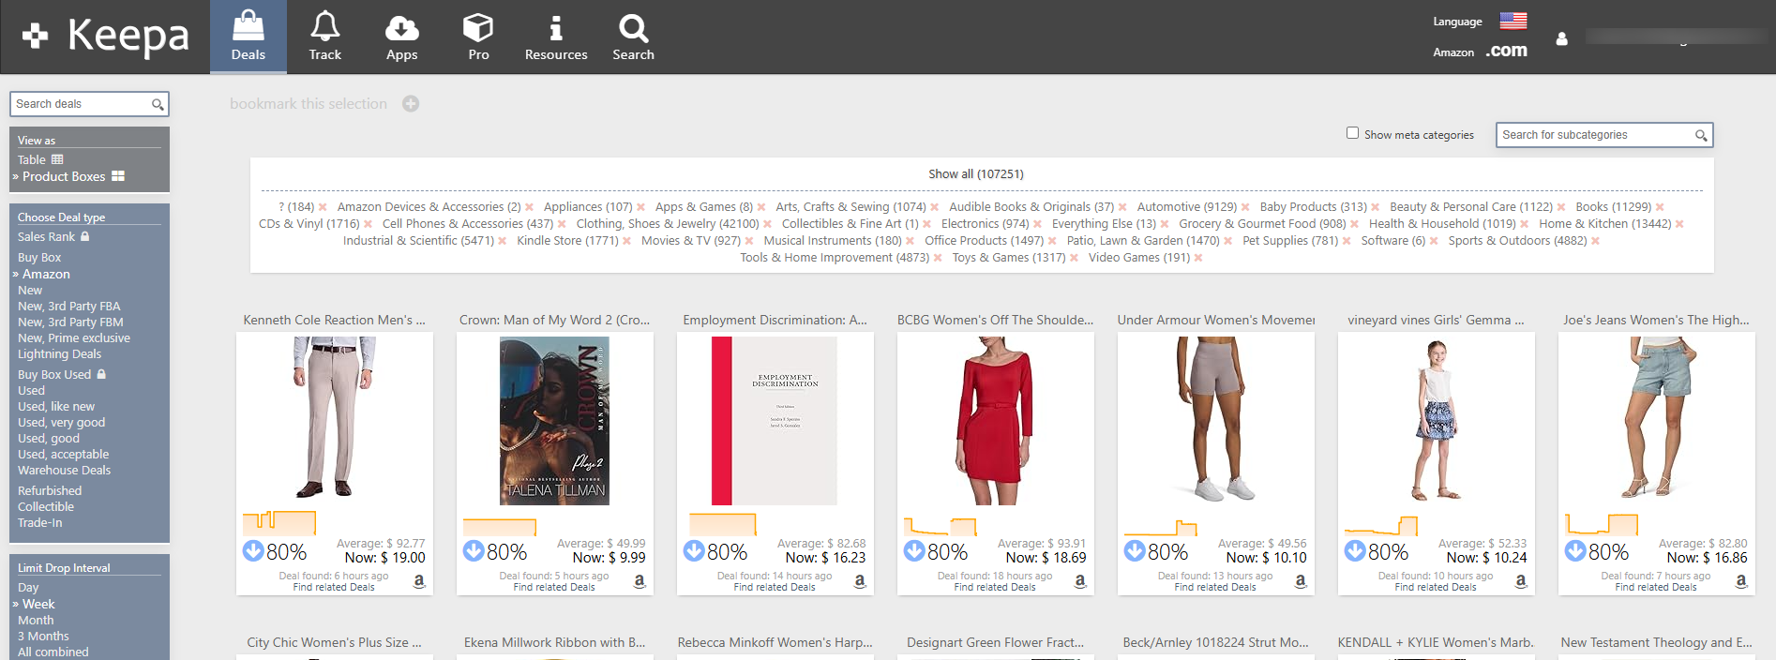The height and width of the screenshot is (660, 1776).
Task: Remove Appliances (107) category with x
Action: click(641, 207)
